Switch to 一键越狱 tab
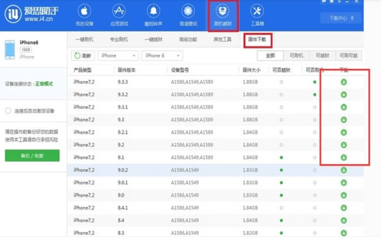This screenshot has height=251, width=381. pyautogui.click(x=154, y=39)
